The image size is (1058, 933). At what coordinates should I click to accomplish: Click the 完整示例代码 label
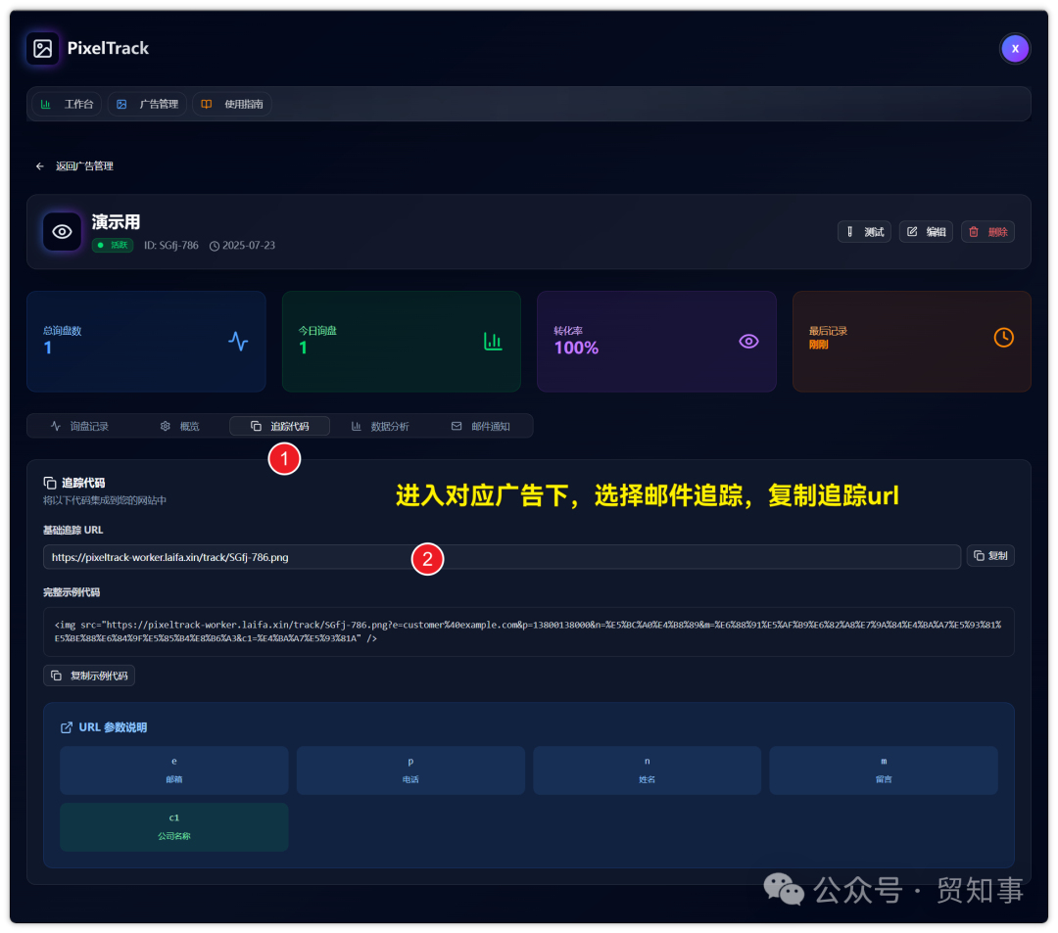(x=72, y=592)
